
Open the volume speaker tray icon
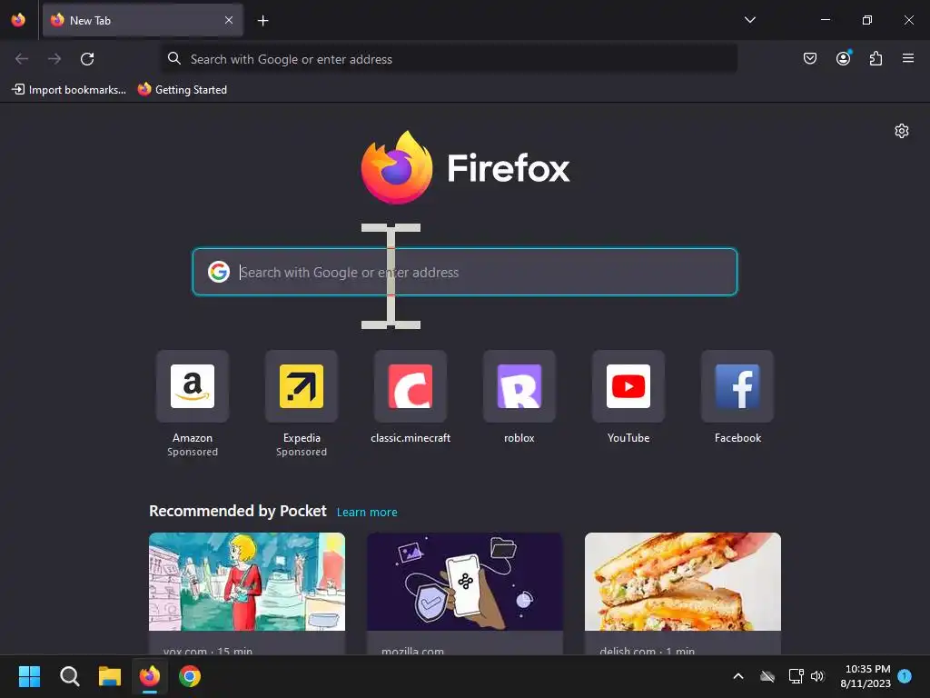(817, 676)
